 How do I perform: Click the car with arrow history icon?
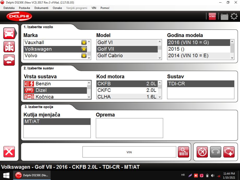click(9, 60)
